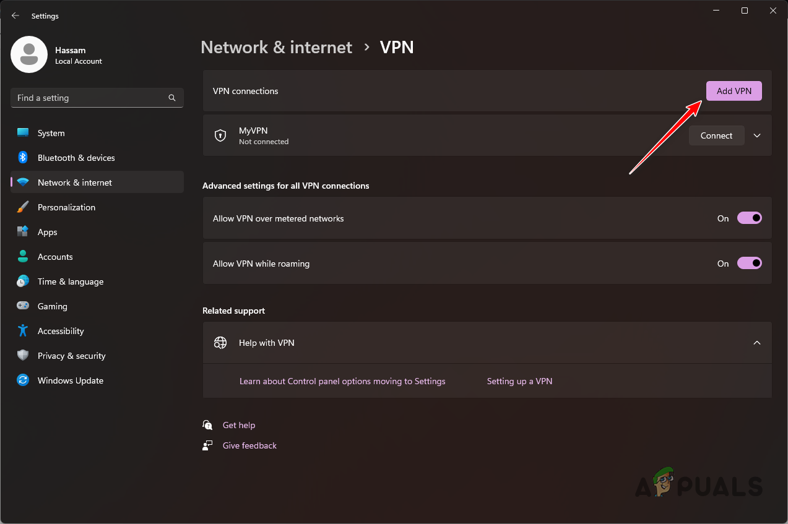The image size is (788, 524).
Task: Open Bluetooth & devices settings
Action: pyautogui.click(x=22, y=157)
